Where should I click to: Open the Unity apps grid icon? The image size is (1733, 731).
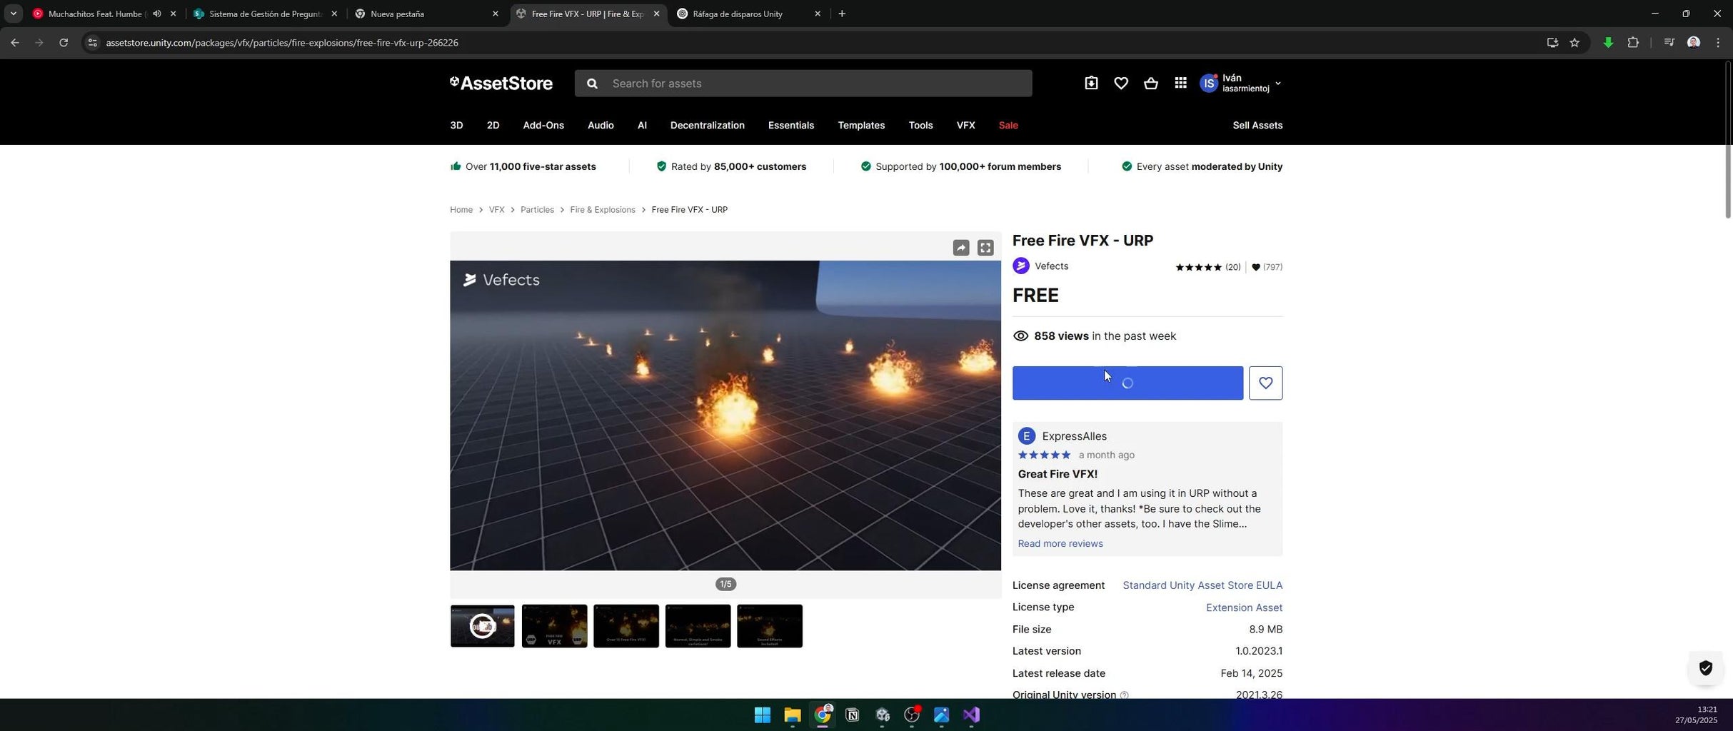(1181, 84)
